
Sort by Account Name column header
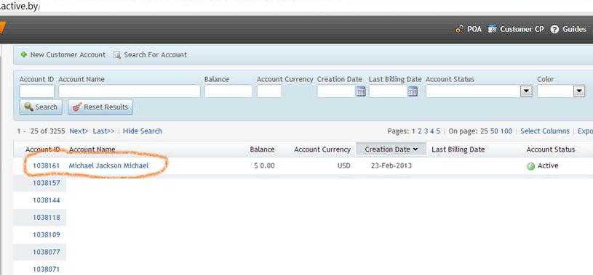[92, 149]
